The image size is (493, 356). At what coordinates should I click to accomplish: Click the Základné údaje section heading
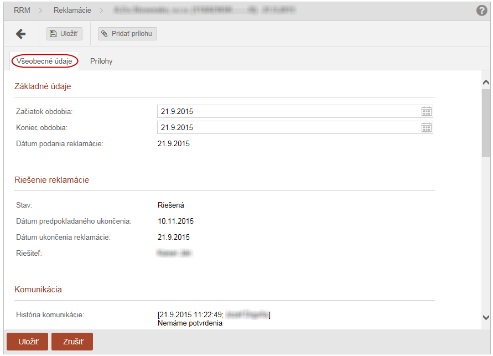(x=43, y=86)
